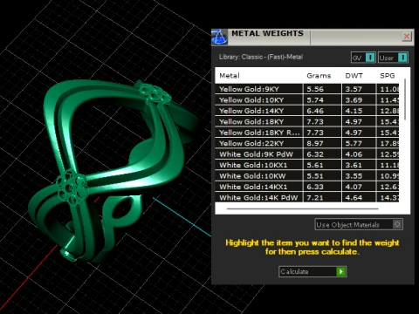The width and height of the screenshot is (419, 314).
Task: Click the 5.51 grams value
Action: click(315, 176)
